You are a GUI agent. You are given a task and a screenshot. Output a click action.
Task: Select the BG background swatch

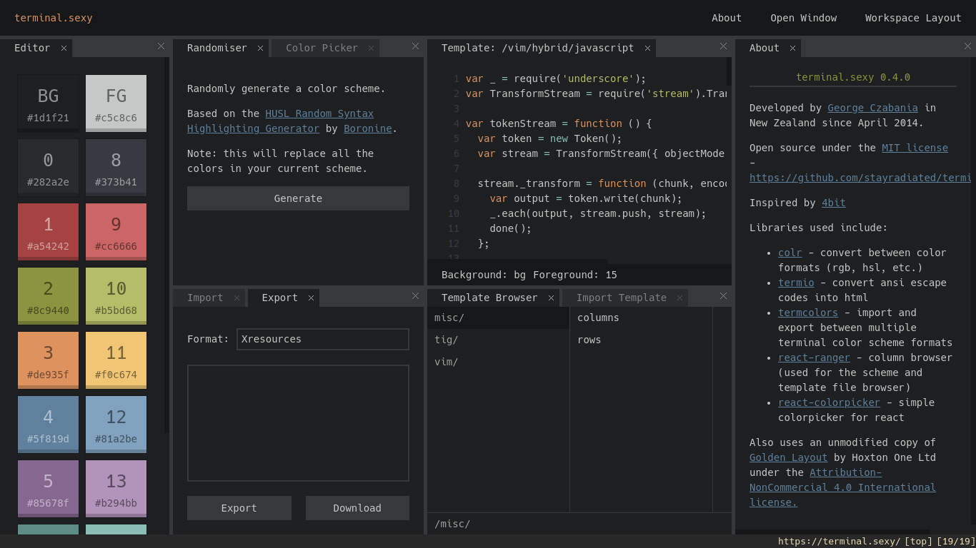(48, 103)
